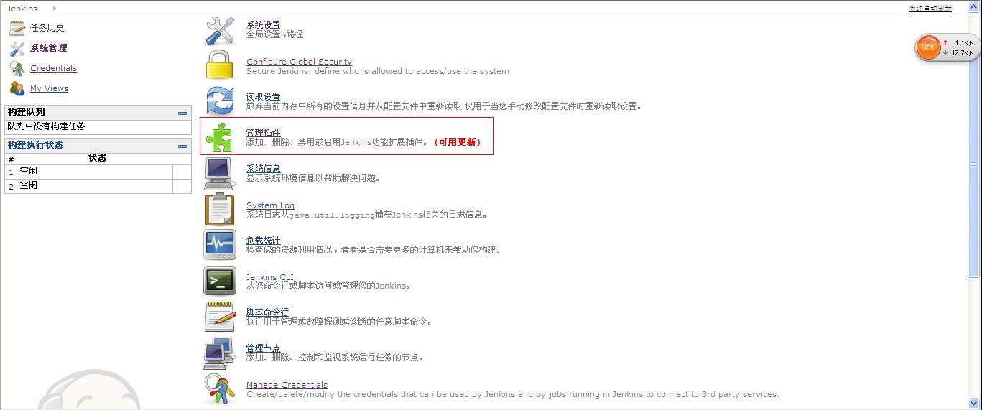Click the wrench icon for 系统设置

(x=219, y=32)
